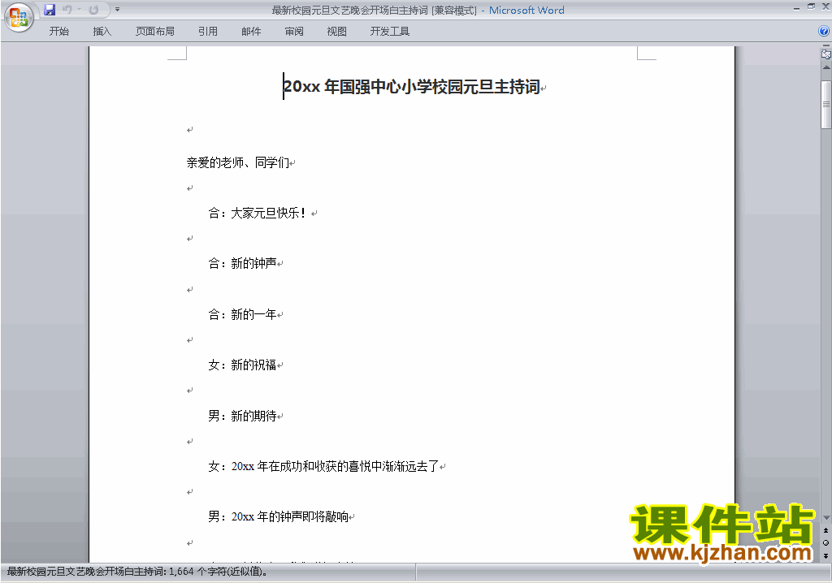Open the 开始 ribbon tab
This screenshot has width=832, height=583.
click(58, 32)
